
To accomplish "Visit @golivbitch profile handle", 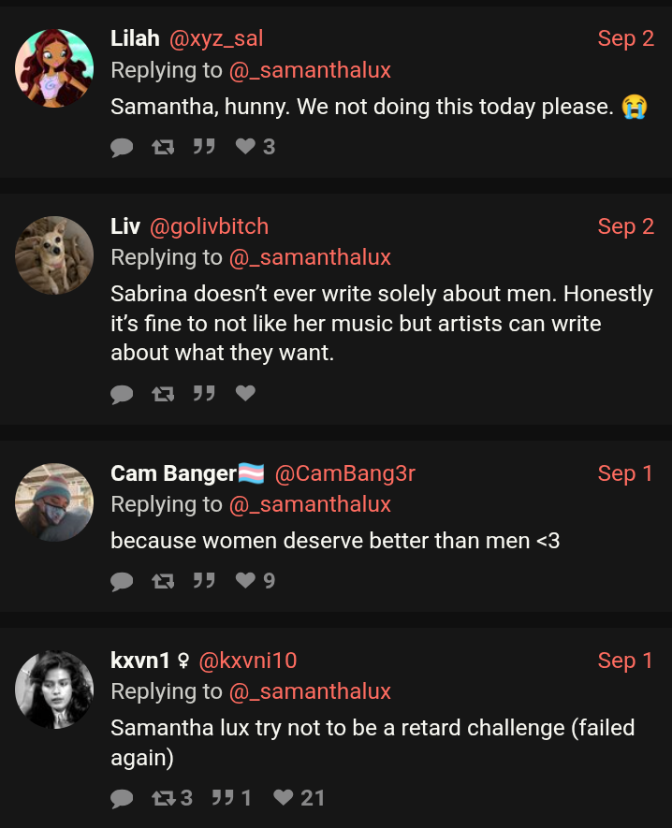I will pyautogui.click(x=209, y=226).
